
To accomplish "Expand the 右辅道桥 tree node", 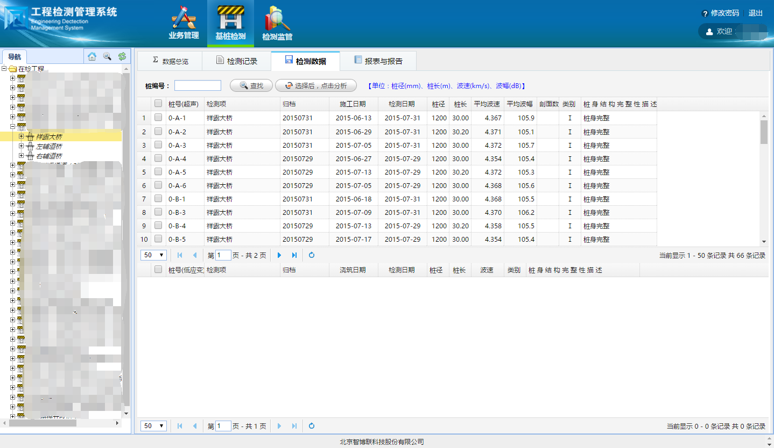I will click(x=22, y=155).
